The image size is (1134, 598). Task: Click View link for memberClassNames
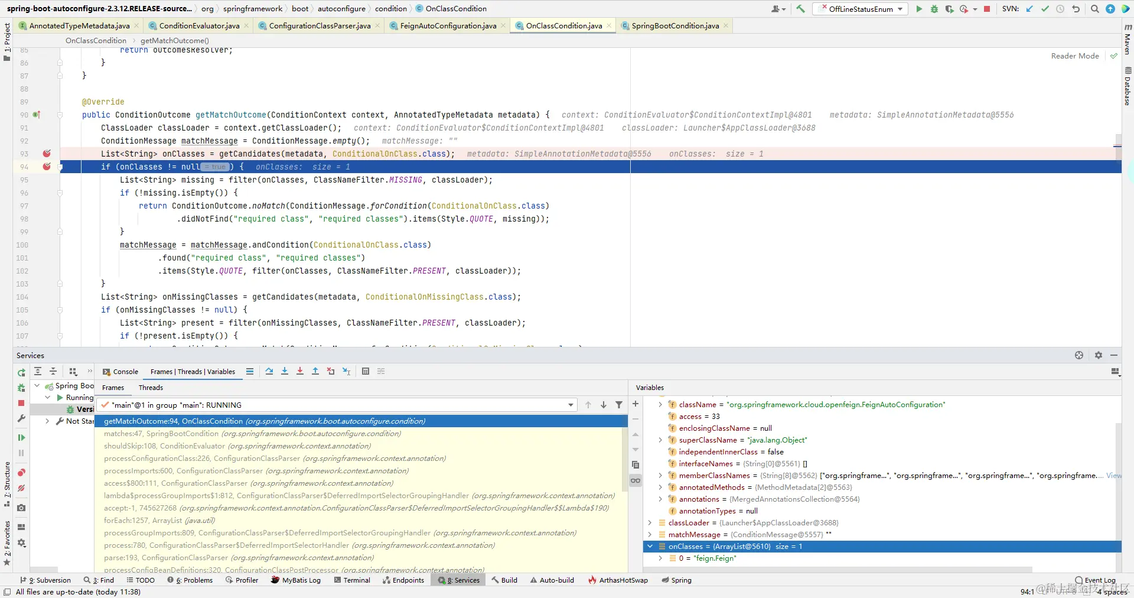[x=1114, y=476]
